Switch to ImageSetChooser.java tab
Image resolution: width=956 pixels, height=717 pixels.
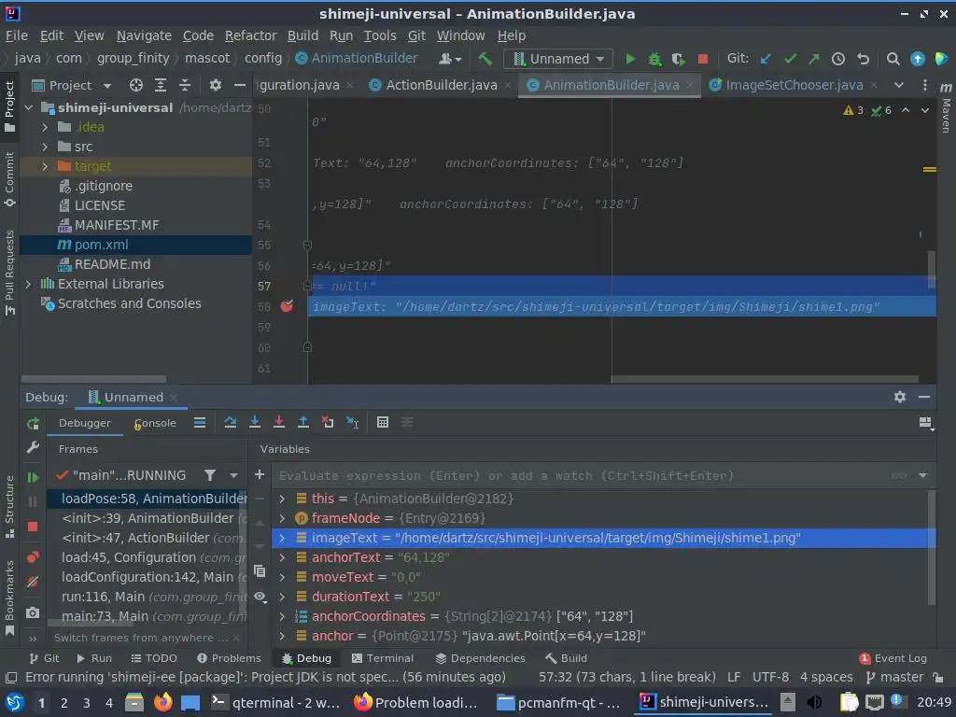coord(794,85)
